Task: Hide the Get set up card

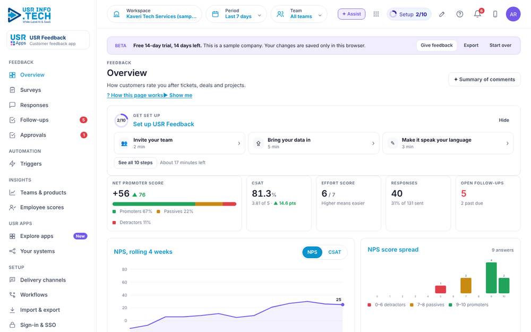Action: pos(503,120)
